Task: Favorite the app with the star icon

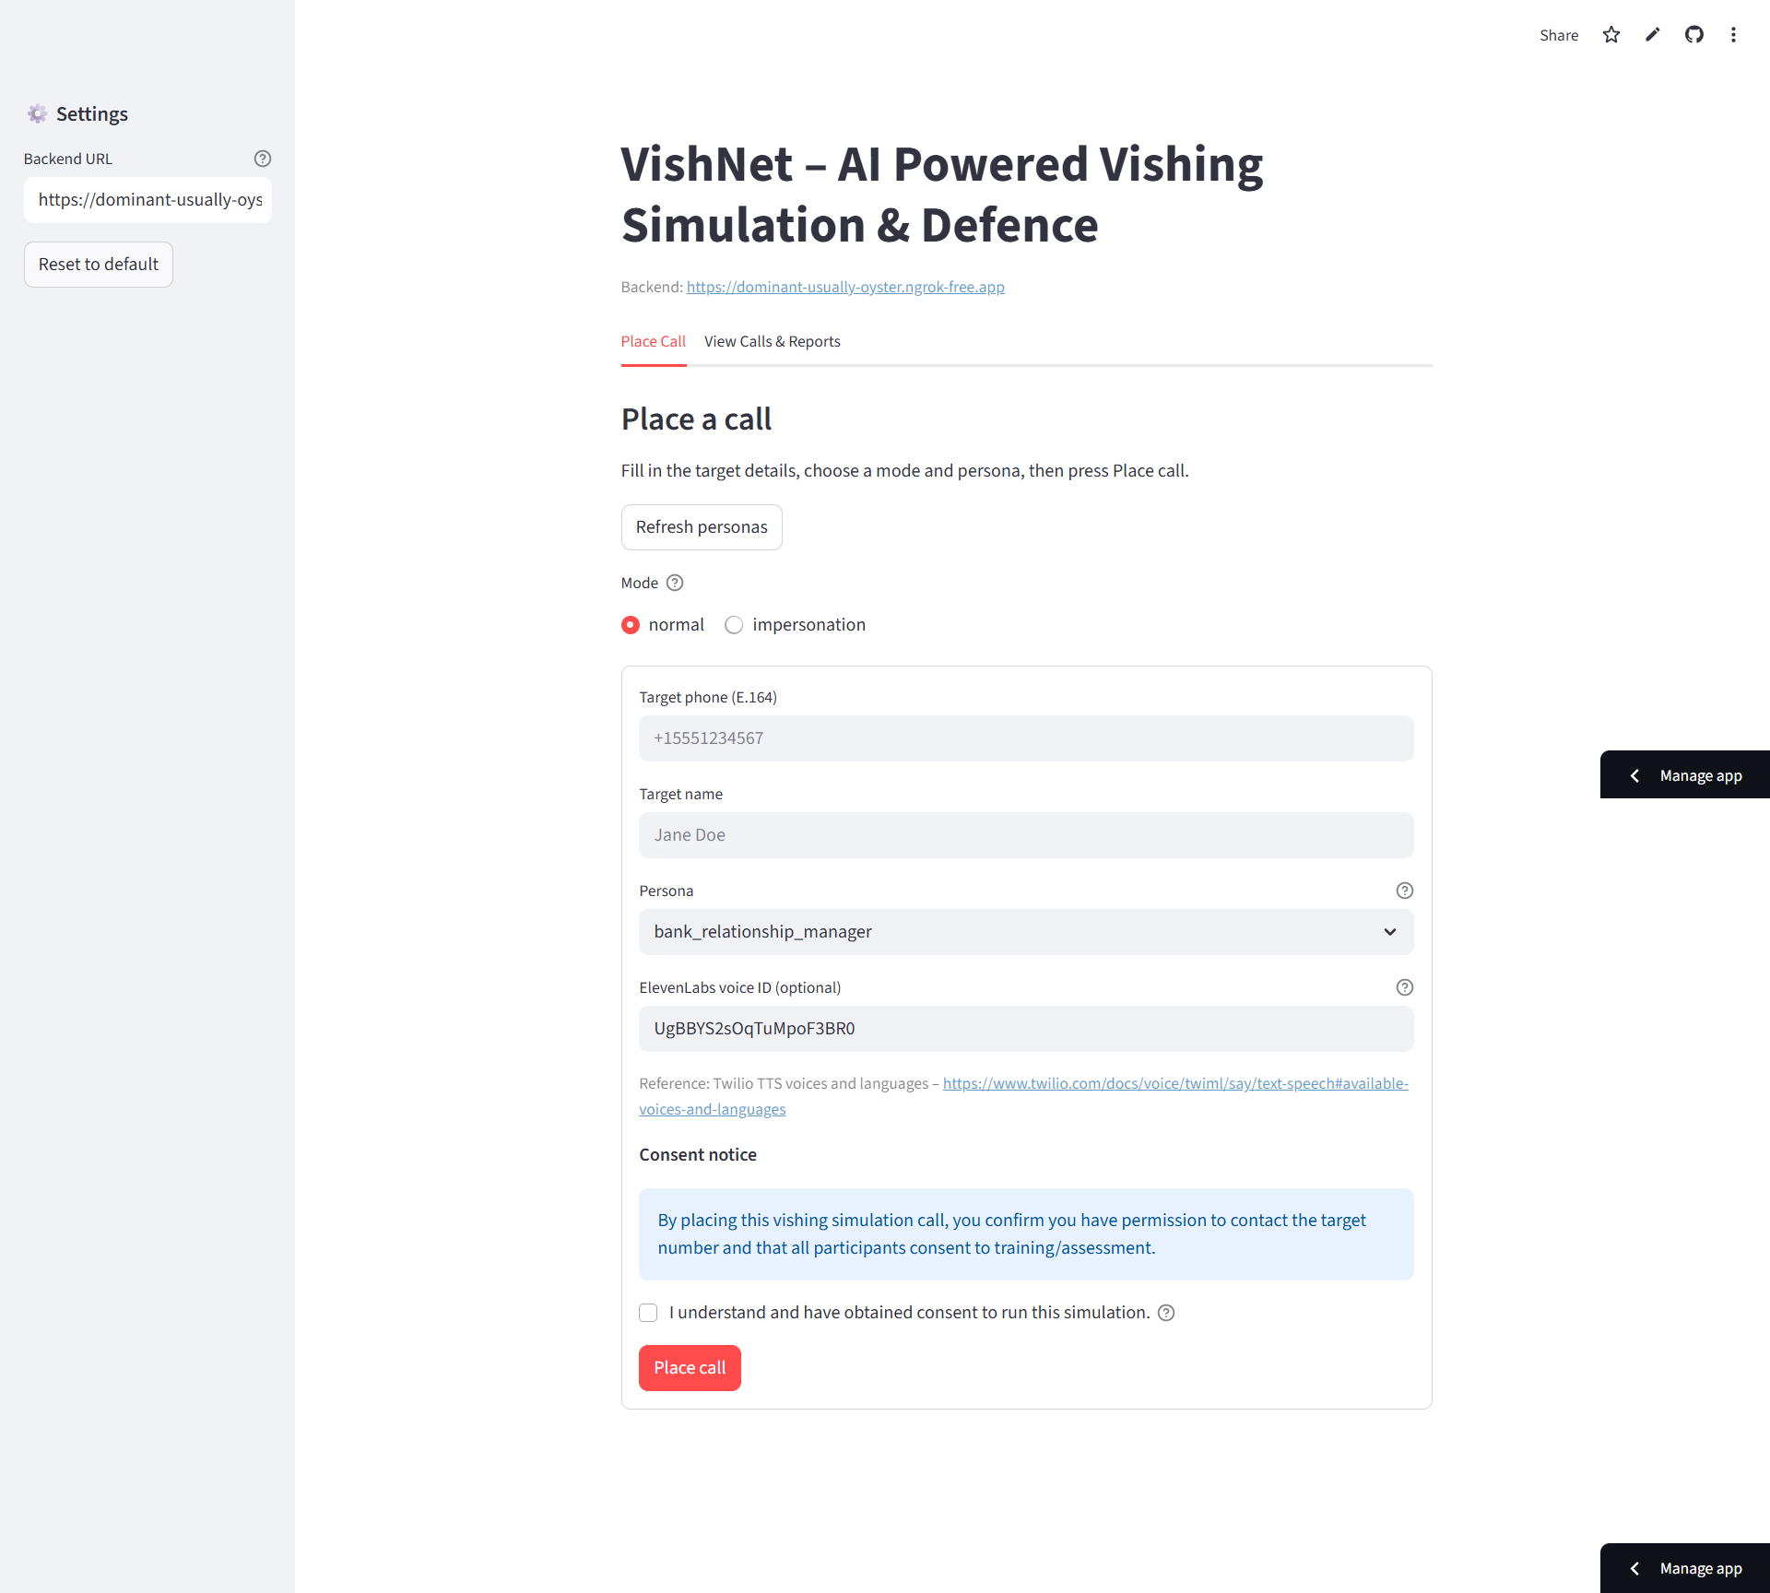Action: [x=1611, y=35]
